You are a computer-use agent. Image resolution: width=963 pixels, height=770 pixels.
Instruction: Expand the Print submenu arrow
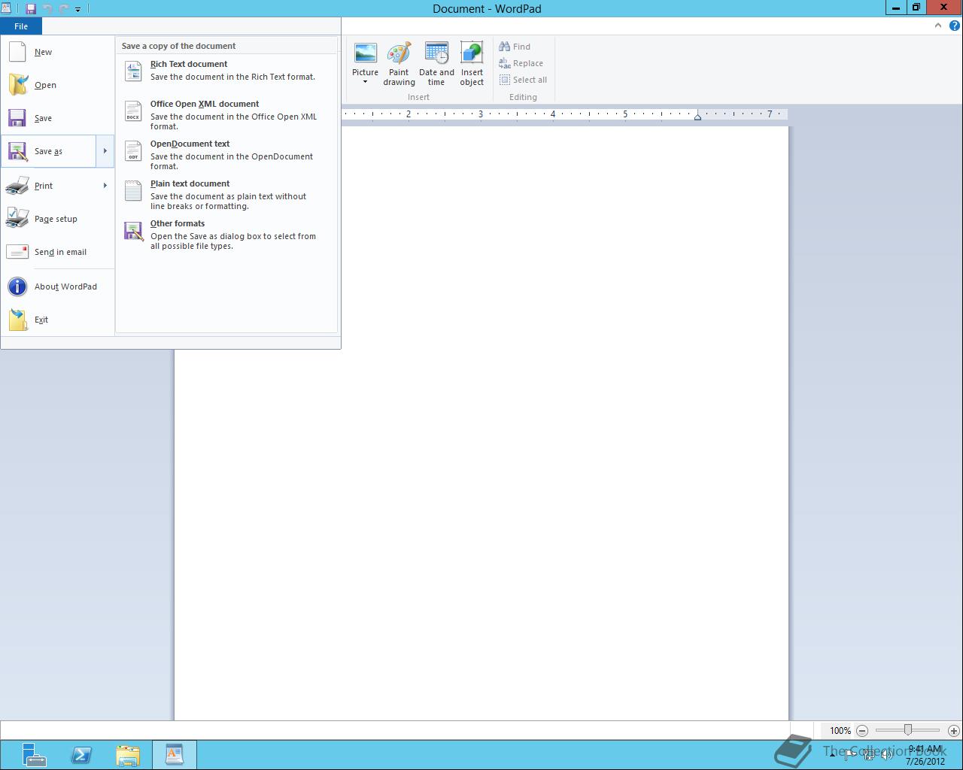tap(105, 186)
